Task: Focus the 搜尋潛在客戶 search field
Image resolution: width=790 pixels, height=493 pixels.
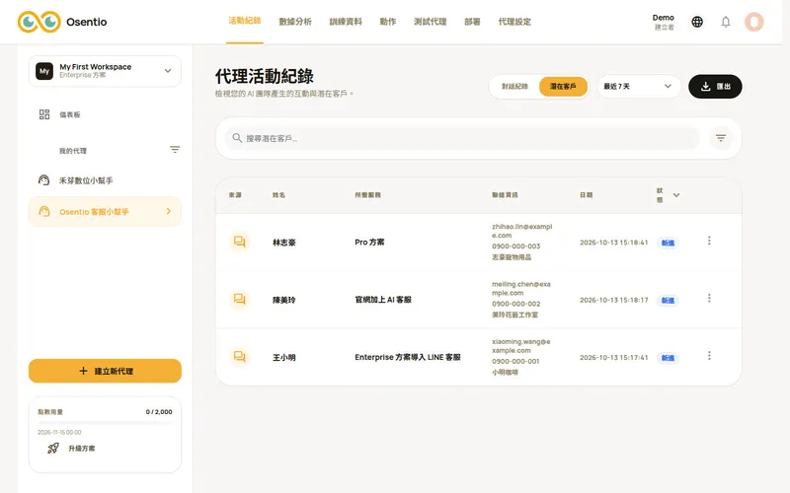Action: 462,138
